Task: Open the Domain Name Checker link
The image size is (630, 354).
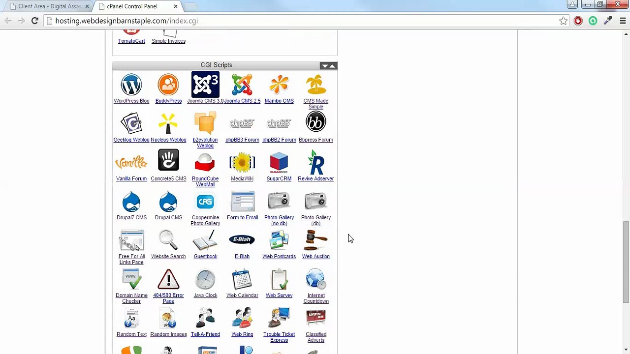Action: point(131,298)
